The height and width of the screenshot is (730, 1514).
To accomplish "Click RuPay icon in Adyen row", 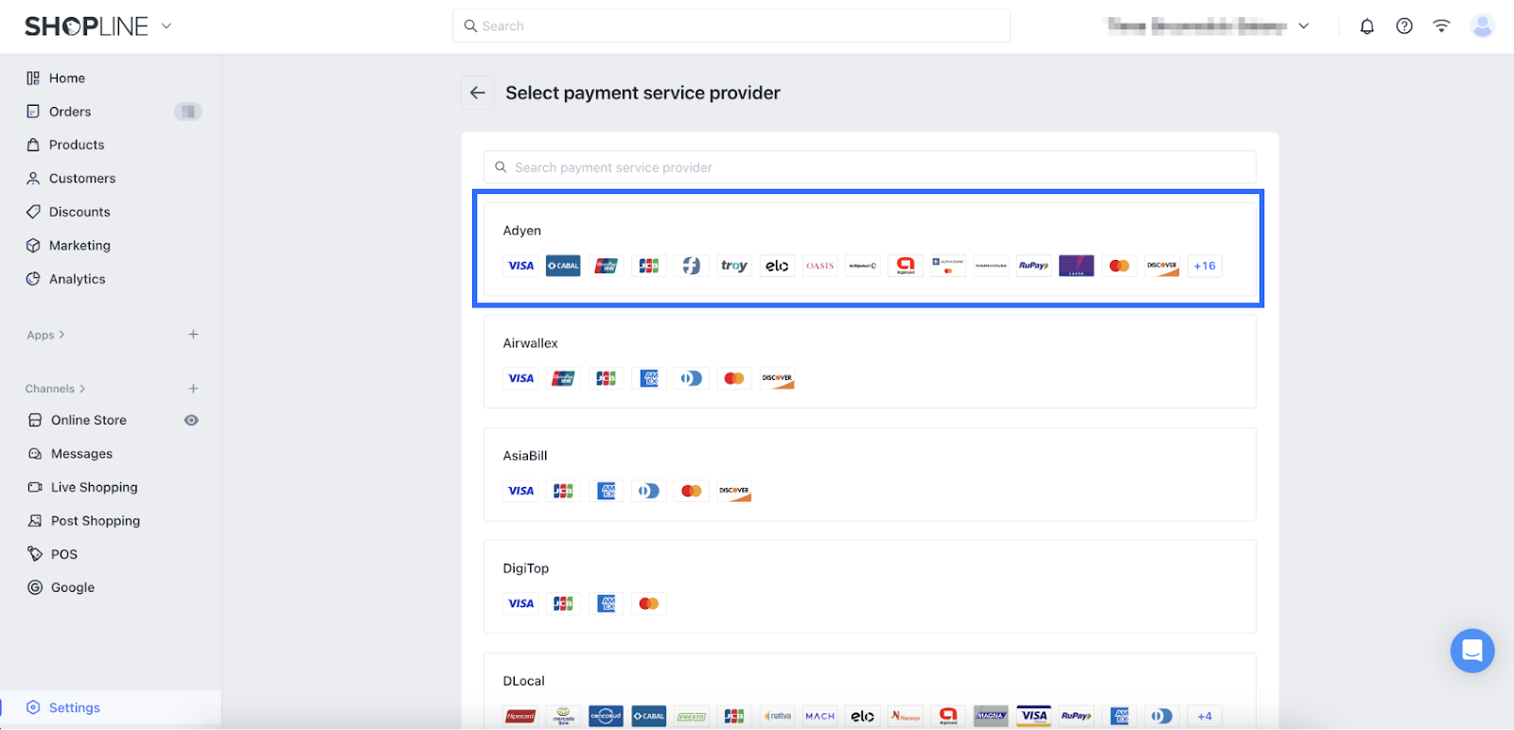I will (1033, 266).
